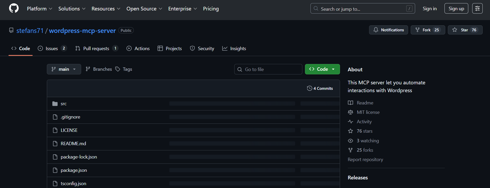490x188 pixels.
Task: Click the star count 76 badge
Action: click(474, 30)
